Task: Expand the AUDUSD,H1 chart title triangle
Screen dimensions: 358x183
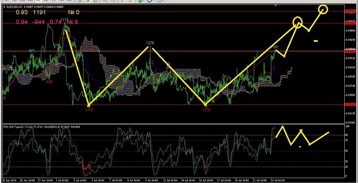Action: tap(4, 7)
